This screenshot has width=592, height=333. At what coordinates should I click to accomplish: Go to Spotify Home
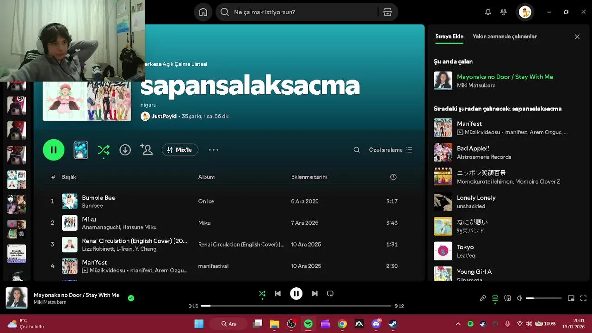203,12
